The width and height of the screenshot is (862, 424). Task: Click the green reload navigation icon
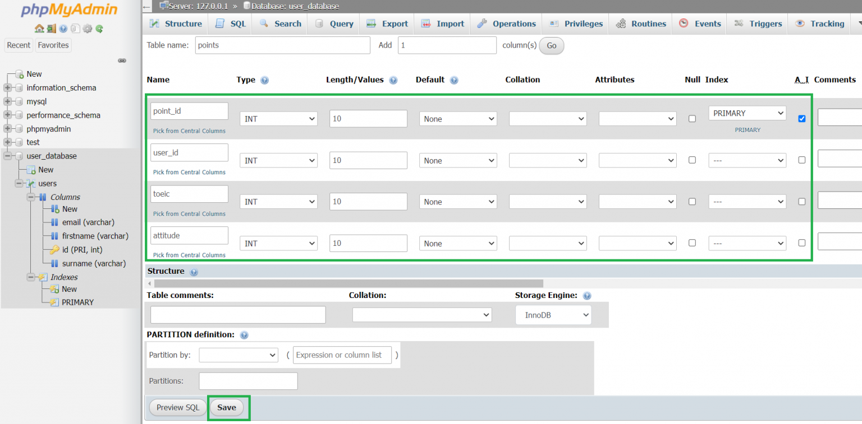pyautogui.click(x=99, y=29)
